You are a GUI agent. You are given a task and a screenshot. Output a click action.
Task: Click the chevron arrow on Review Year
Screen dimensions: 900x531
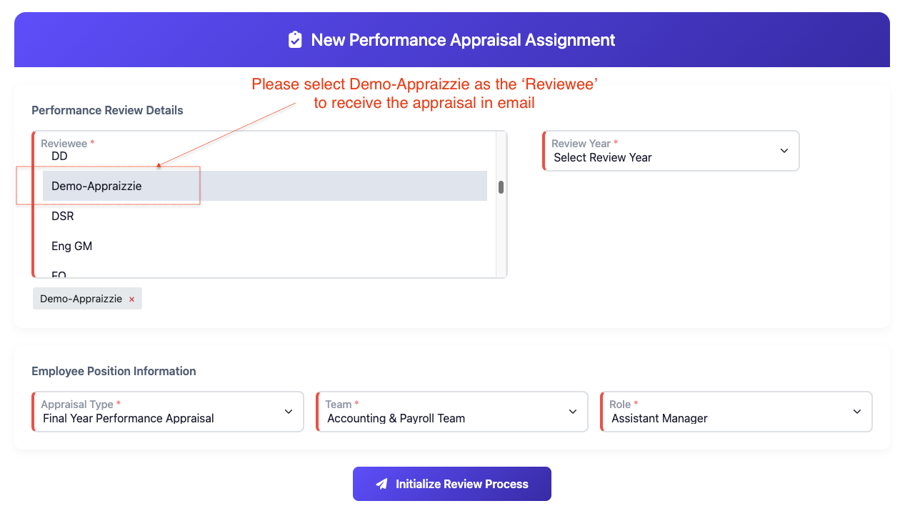784,151
